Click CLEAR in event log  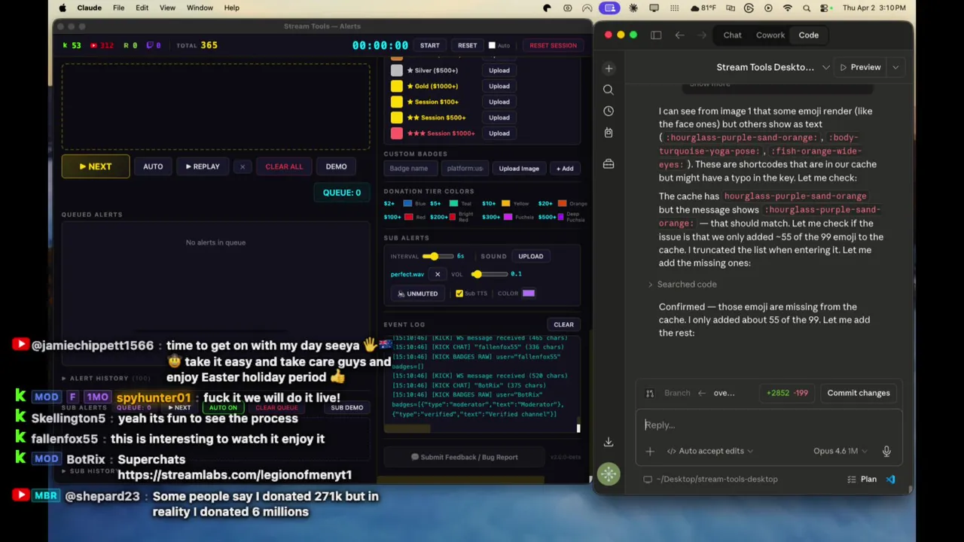[563, 324]
